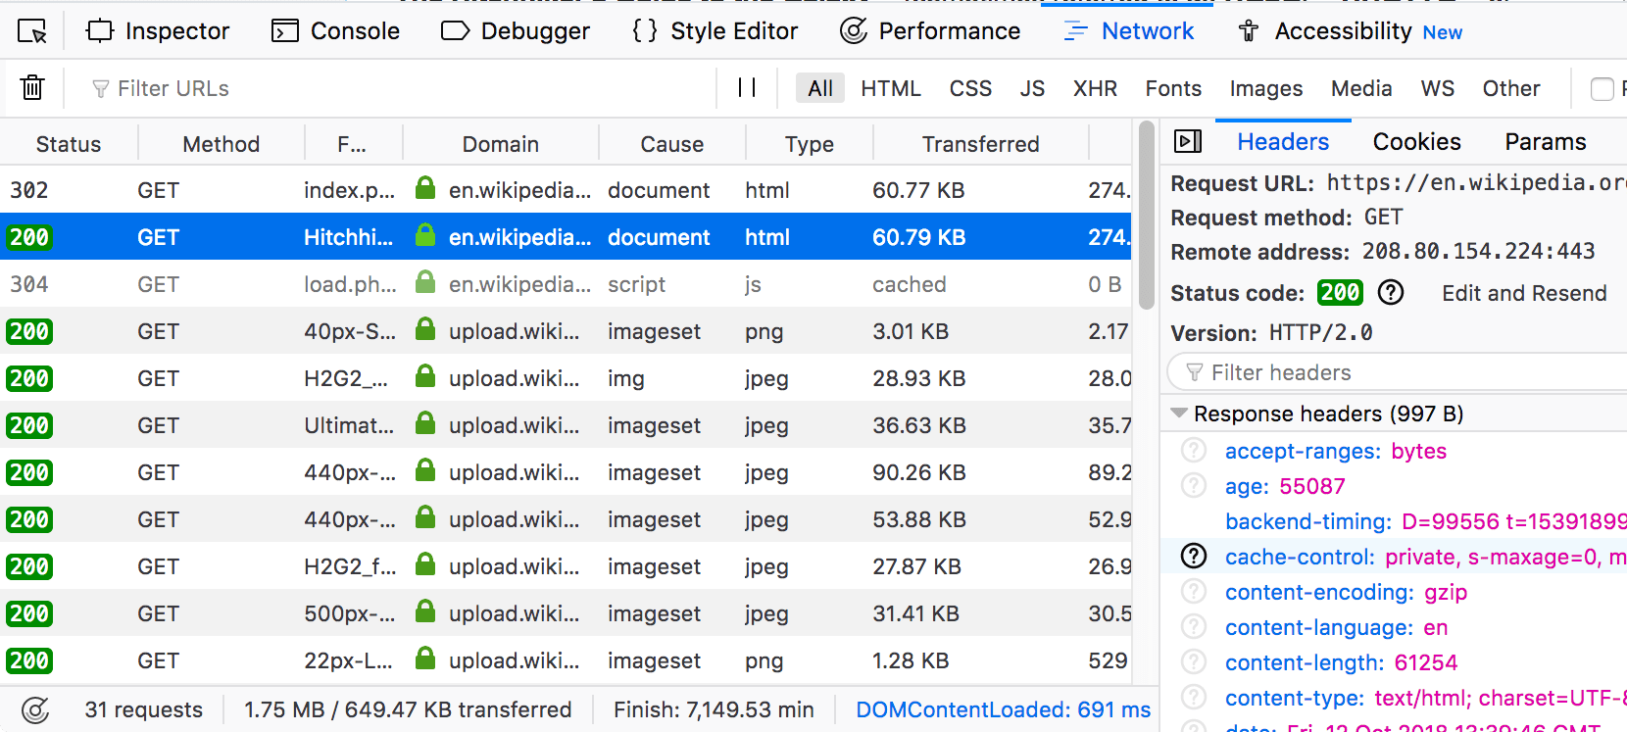
Task: Filter requests by WS
Action: 1438,88
